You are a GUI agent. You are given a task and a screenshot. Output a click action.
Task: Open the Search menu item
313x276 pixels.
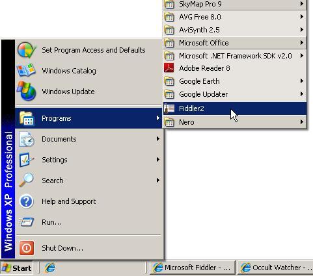(x=89, y=181)
